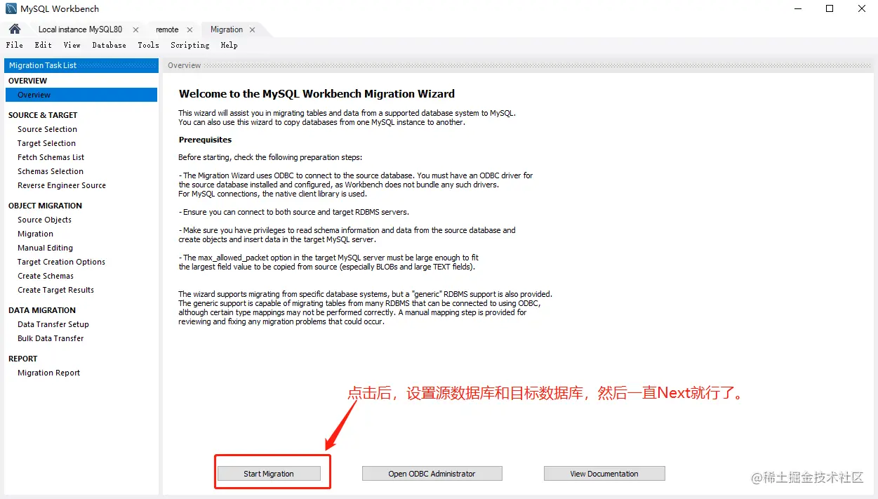Close the Local instance MySQL80 tab
The height and width of the screenshot is (499, 878).
coord(135,30)
